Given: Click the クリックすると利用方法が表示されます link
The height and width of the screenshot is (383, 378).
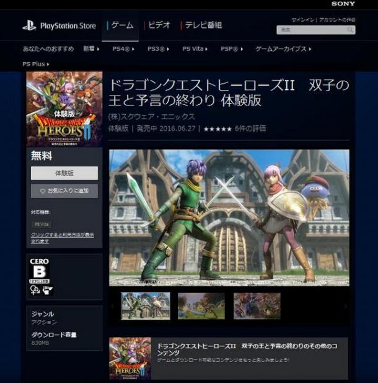Looking at the screenshot, I should click(x=62, y=238).
